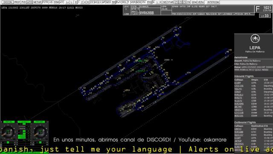273x154 pixels.
Task: Select the Z3 zoom preset
Action: coord(184,2)
